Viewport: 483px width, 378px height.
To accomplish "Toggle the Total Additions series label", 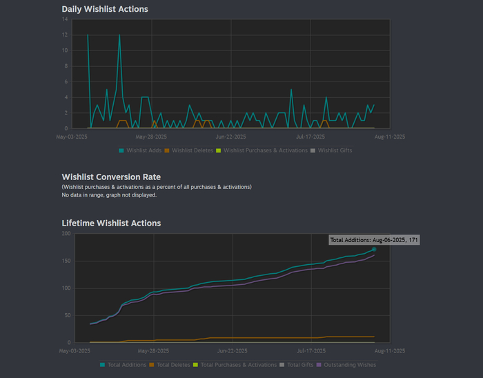I will 126,364.
